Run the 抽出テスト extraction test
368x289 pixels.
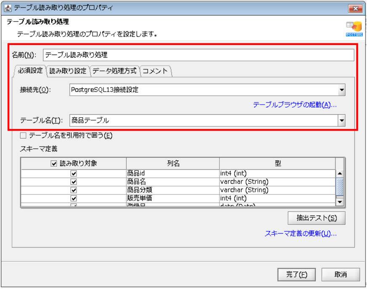tap(316, 218)
